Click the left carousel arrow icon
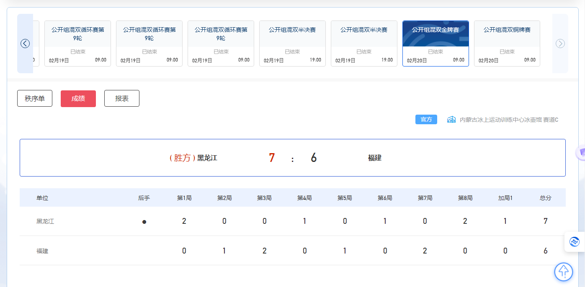The height and width of the screenshot is (287, 585). [x=25, y=44]
